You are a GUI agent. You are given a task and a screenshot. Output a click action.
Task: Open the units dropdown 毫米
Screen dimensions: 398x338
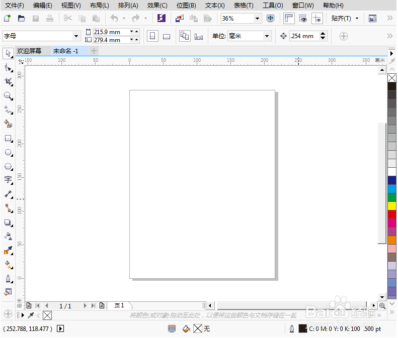click(267, 36)
